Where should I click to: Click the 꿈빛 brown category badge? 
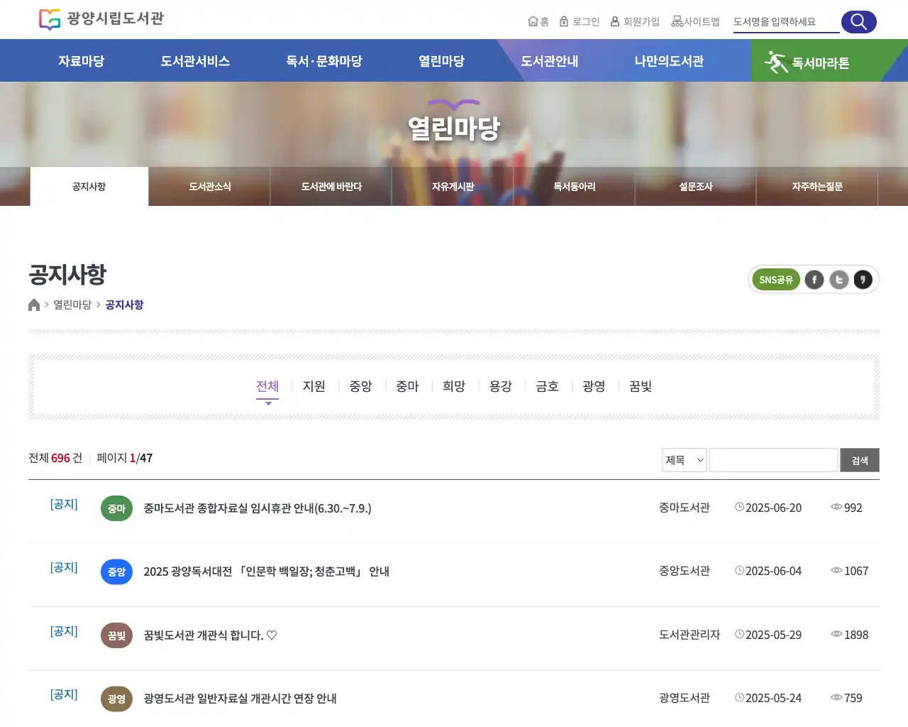click(x=116, y=635)
